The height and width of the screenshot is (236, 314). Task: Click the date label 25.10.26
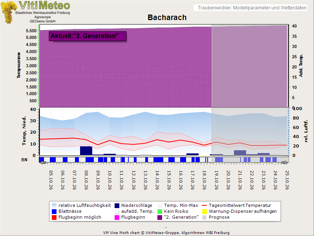click(x=287, y=180)
